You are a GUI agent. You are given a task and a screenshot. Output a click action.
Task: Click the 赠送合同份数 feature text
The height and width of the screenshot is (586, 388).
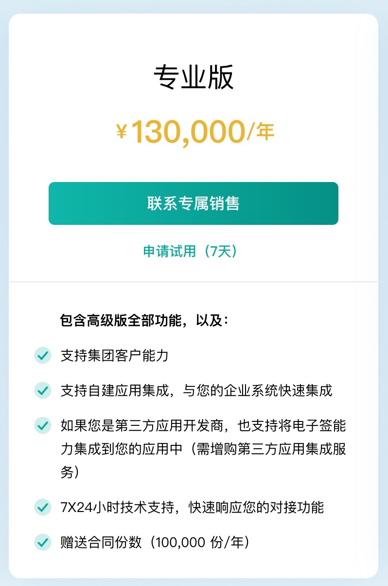tap(101, 543)
